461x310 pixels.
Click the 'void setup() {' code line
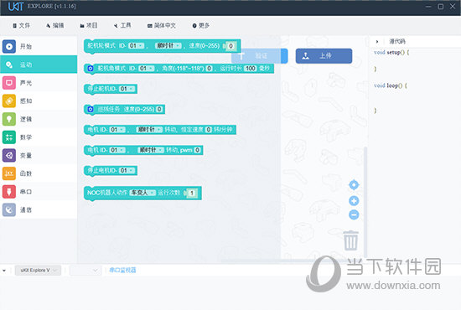tap(391, 53)
